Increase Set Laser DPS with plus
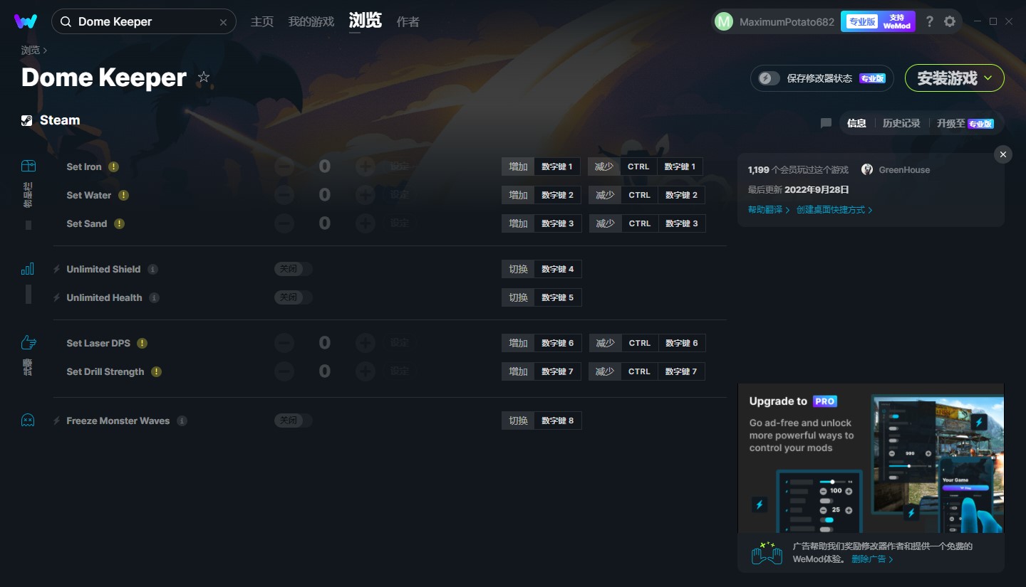The height and width of the screenshot is (587, 1026). tap(366, 343)
